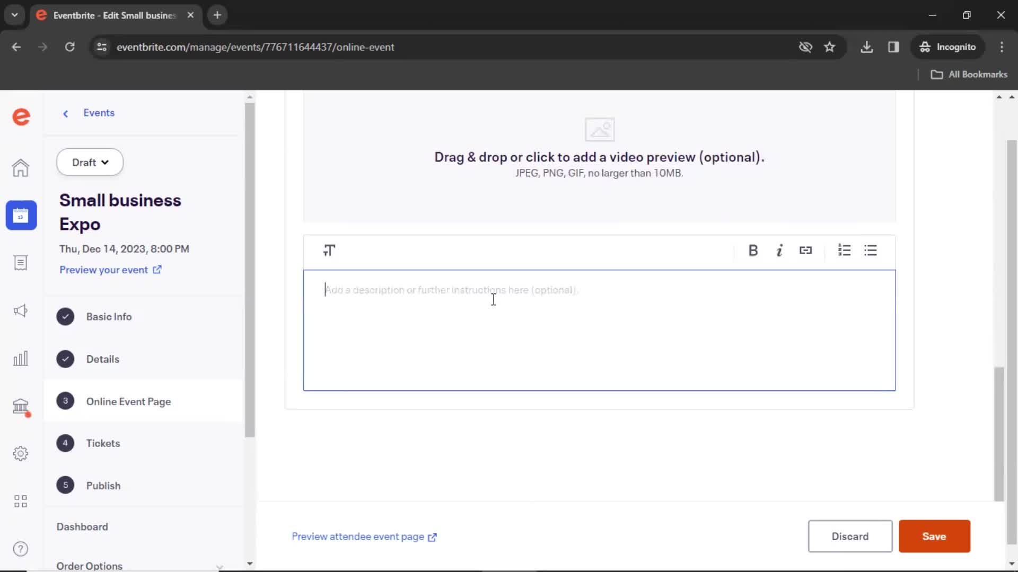The width and height of the screenshot is (1018, 572).
Task: Click the browser address bar URL
Action: (255, 47)
